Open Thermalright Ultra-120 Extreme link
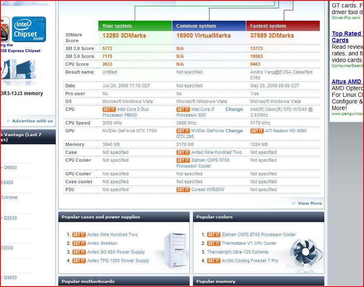This screenshot has height=287, width=364. point(238,252)
